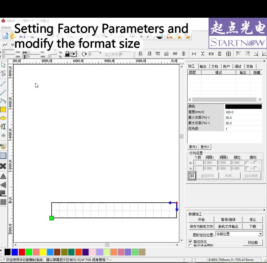This screenshot has width=267, height=263.
Task: Click the black 颜色 layer color bar
Action: (x=243, y=107)
